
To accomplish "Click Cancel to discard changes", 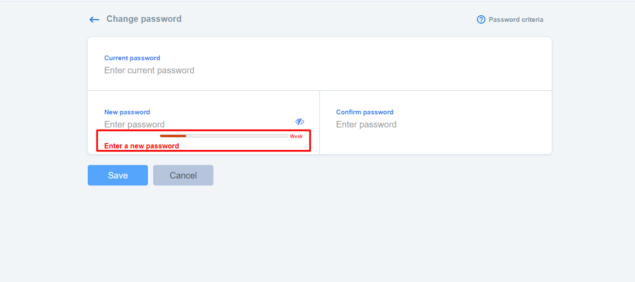I will (183, 175).
